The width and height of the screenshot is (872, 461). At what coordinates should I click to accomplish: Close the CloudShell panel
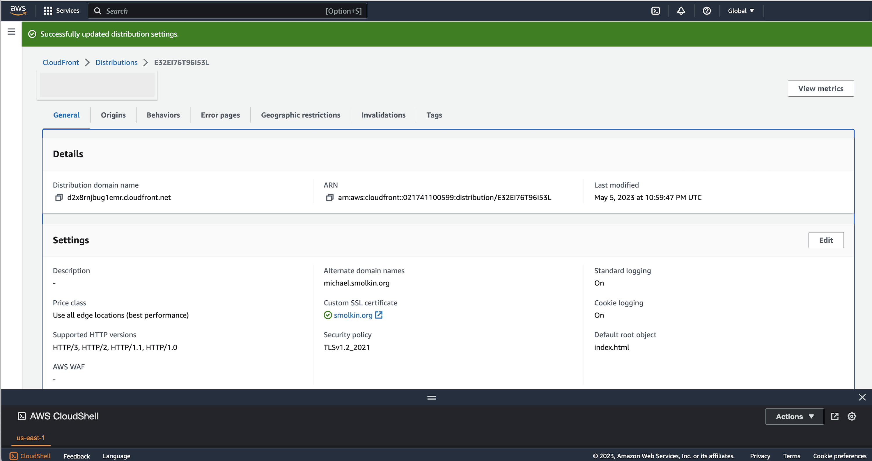click(x=862, y=397)
